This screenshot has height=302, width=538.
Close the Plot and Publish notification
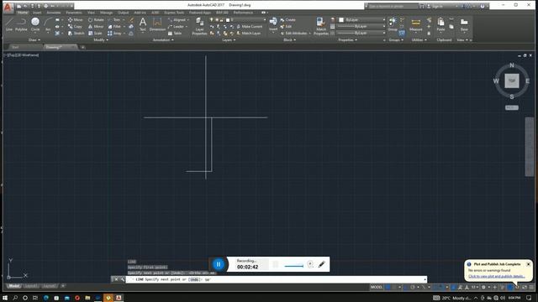tap(528, 264)
